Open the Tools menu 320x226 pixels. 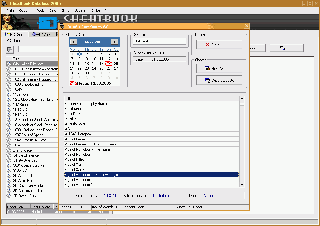click(x=40, y=10)
